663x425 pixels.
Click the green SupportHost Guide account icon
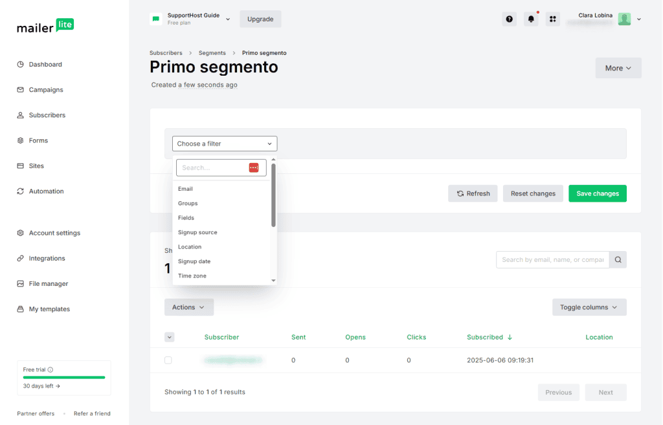tap(155, 19)
